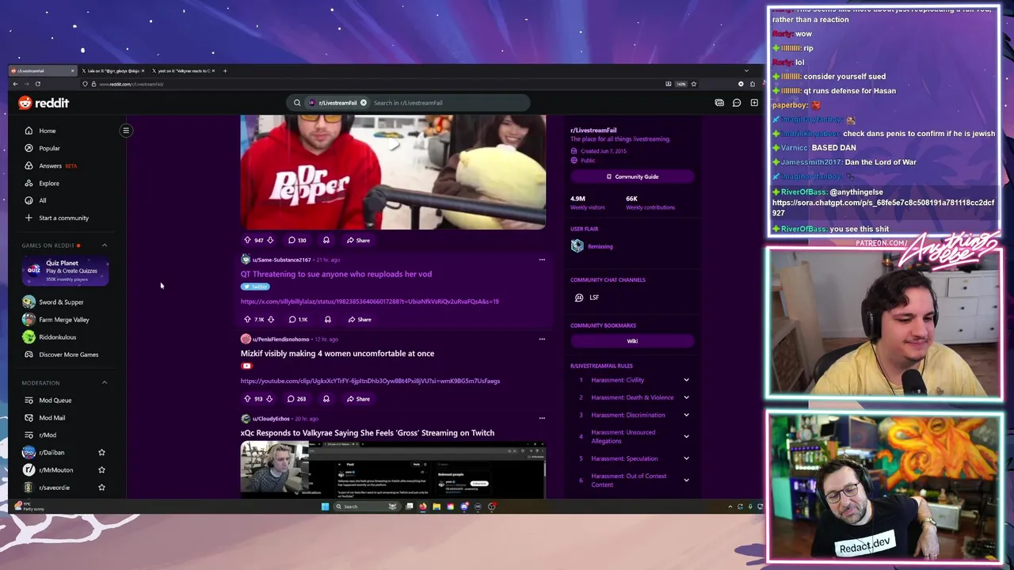Image resolution: width=1014 pixels, height=570 pixels.
Task: Open a new browser tab
Action: (225, 70)
